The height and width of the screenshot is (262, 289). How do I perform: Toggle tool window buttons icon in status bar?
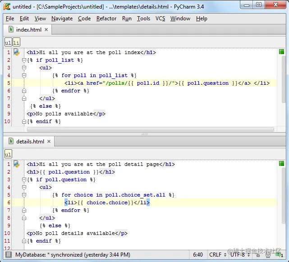click(x=9, y=255)
